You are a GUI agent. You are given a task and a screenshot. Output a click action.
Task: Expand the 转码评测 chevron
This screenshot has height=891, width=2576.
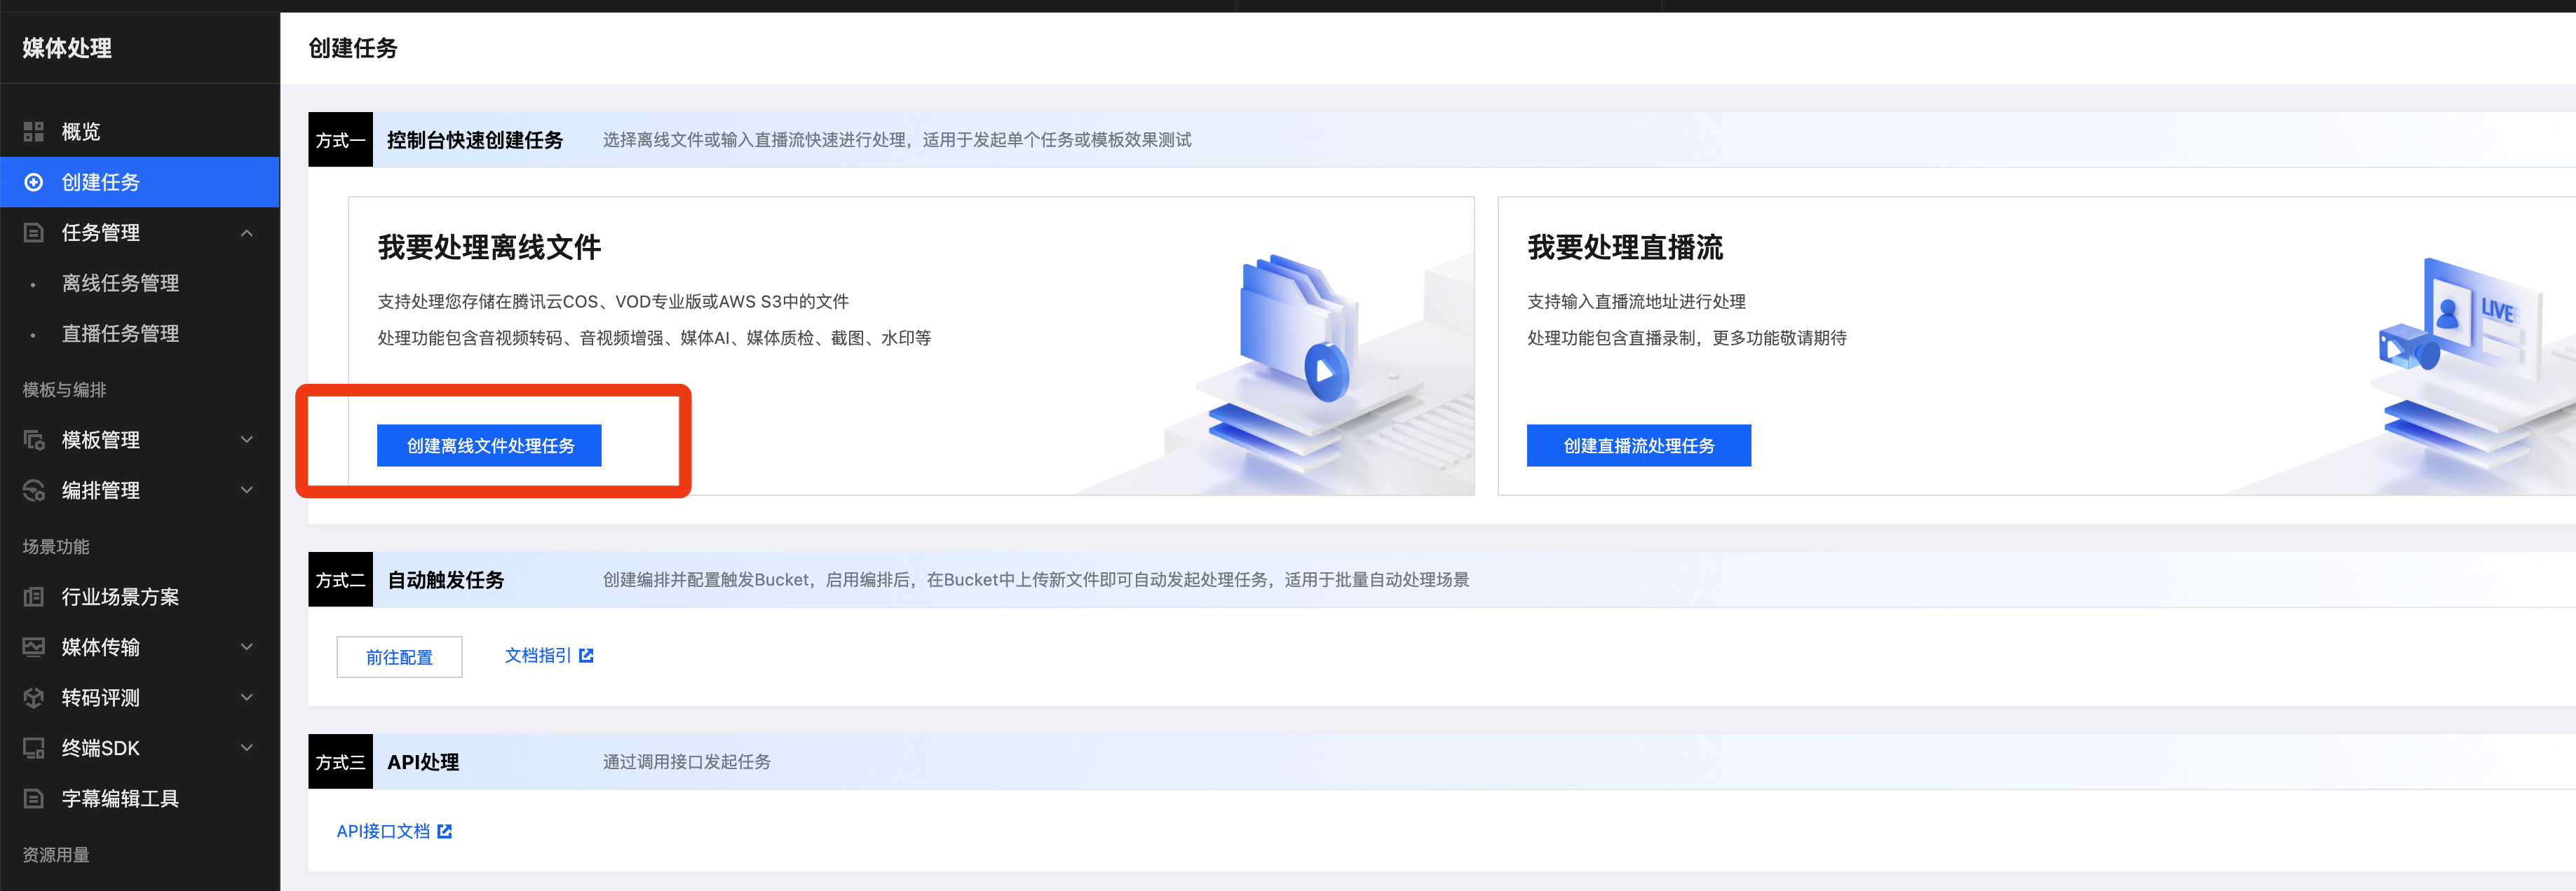coord(247,697)
